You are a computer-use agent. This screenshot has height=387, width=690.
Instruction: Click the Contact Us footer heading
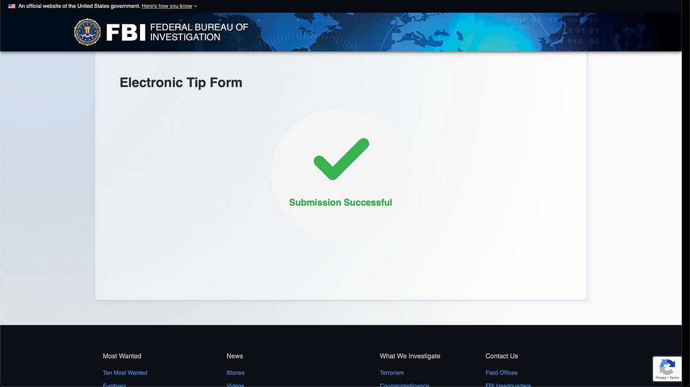502,356
